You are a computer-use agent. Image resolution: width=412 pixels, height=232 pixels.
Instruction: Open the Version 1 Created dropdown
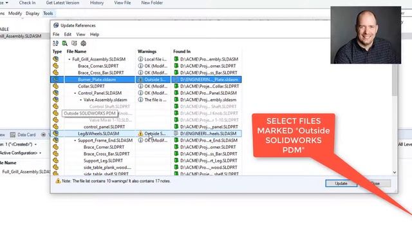click(36, 144)
